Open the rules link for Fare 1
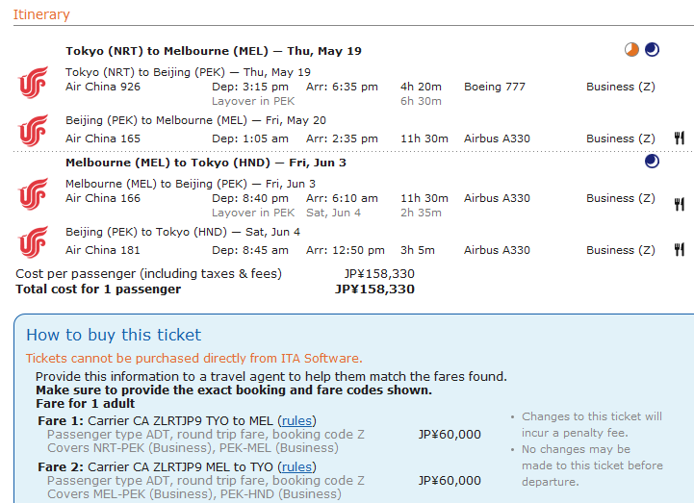This screenshot has width=694, height=503. pyautogui.click(x=296, y=420)
